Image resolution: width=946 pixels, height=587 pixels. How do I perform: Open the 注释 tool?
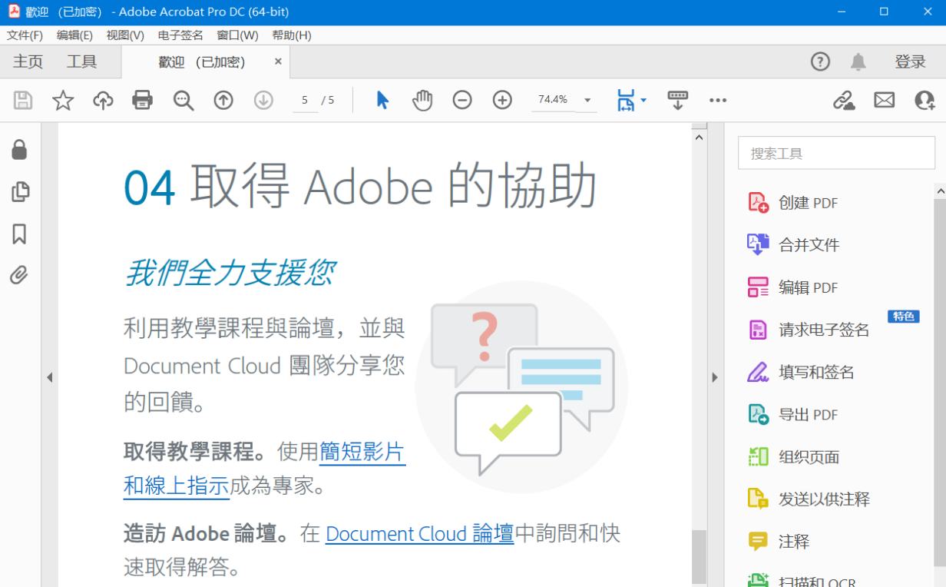pyautogui.click(x=792, y=541)
